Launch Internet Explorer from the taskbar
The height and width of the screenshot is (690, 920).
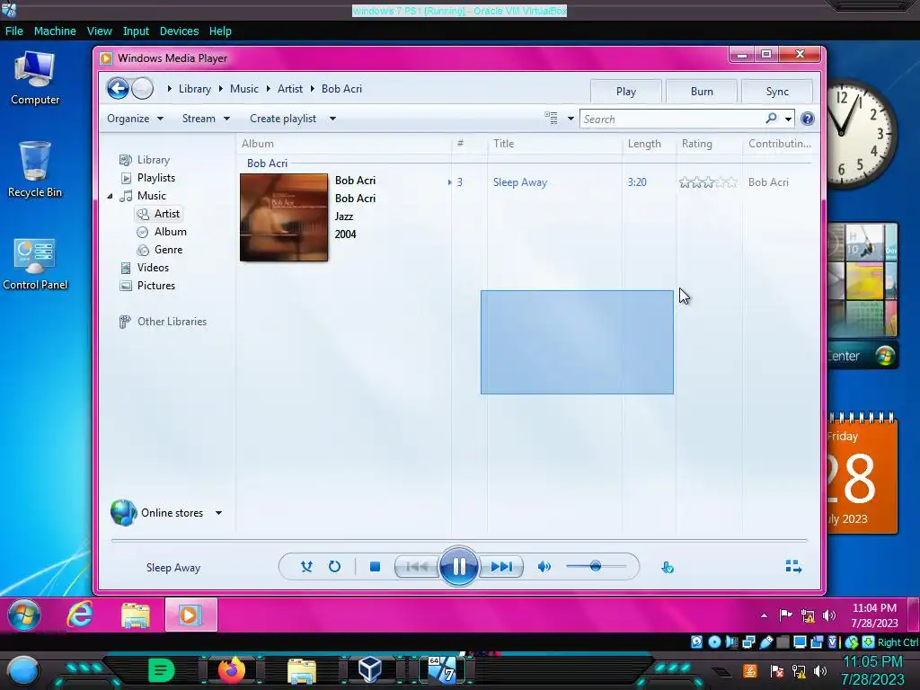point(79,615)
